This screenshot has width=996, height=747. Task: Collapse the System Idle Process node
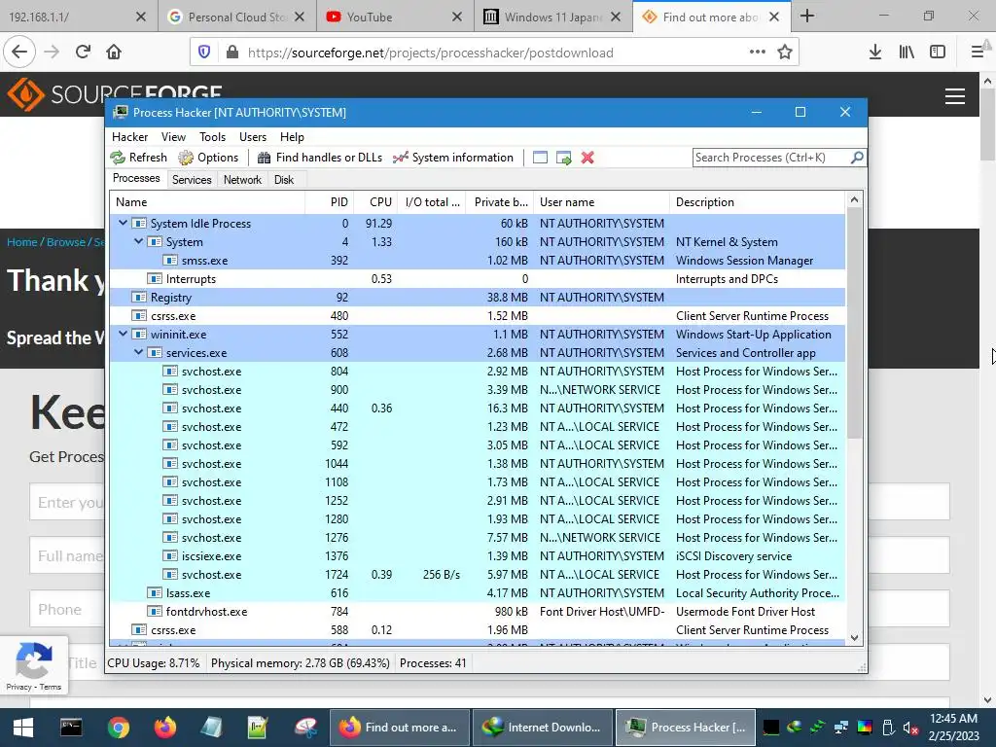[x=124, y=223]
